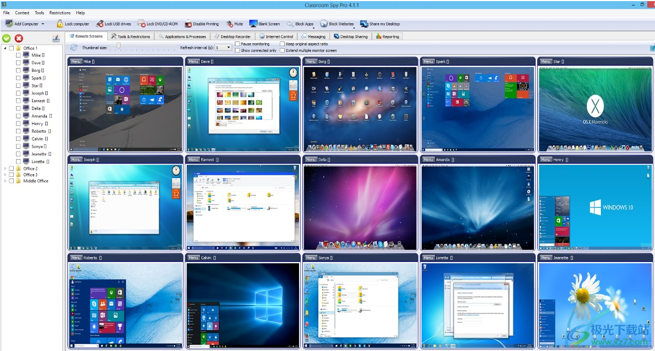
Task: Open the File menu
Action: 7,13
